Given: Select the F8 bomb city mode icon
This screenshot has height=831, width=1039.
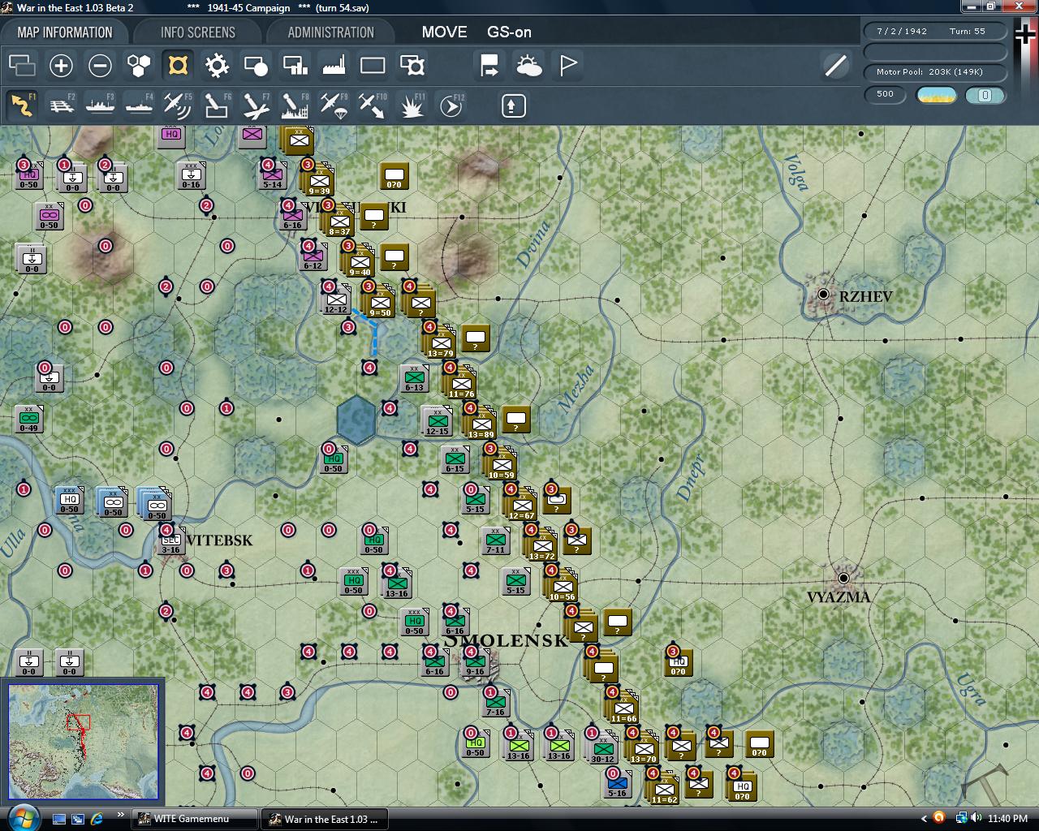Looking at the screenshot, I should [295, 105].
